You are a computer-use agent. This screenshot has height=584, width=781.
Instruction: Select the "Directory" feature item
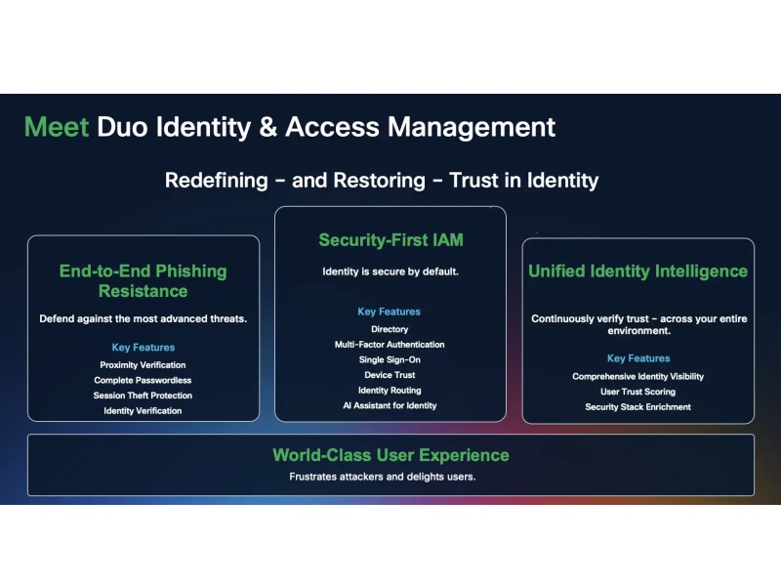click(390, 329)
